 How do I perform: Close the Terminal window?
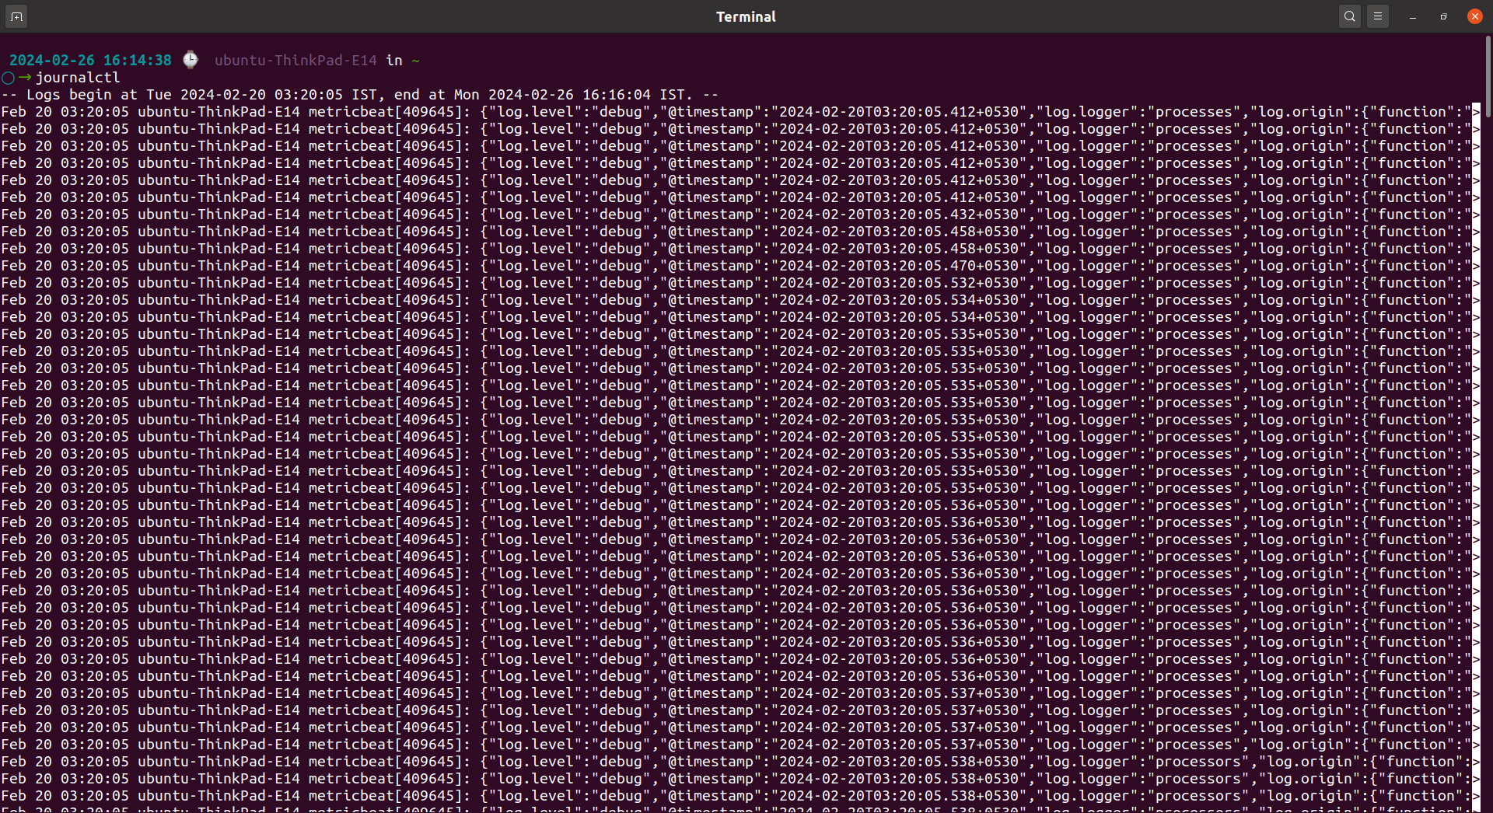[x=1475, y=16]
